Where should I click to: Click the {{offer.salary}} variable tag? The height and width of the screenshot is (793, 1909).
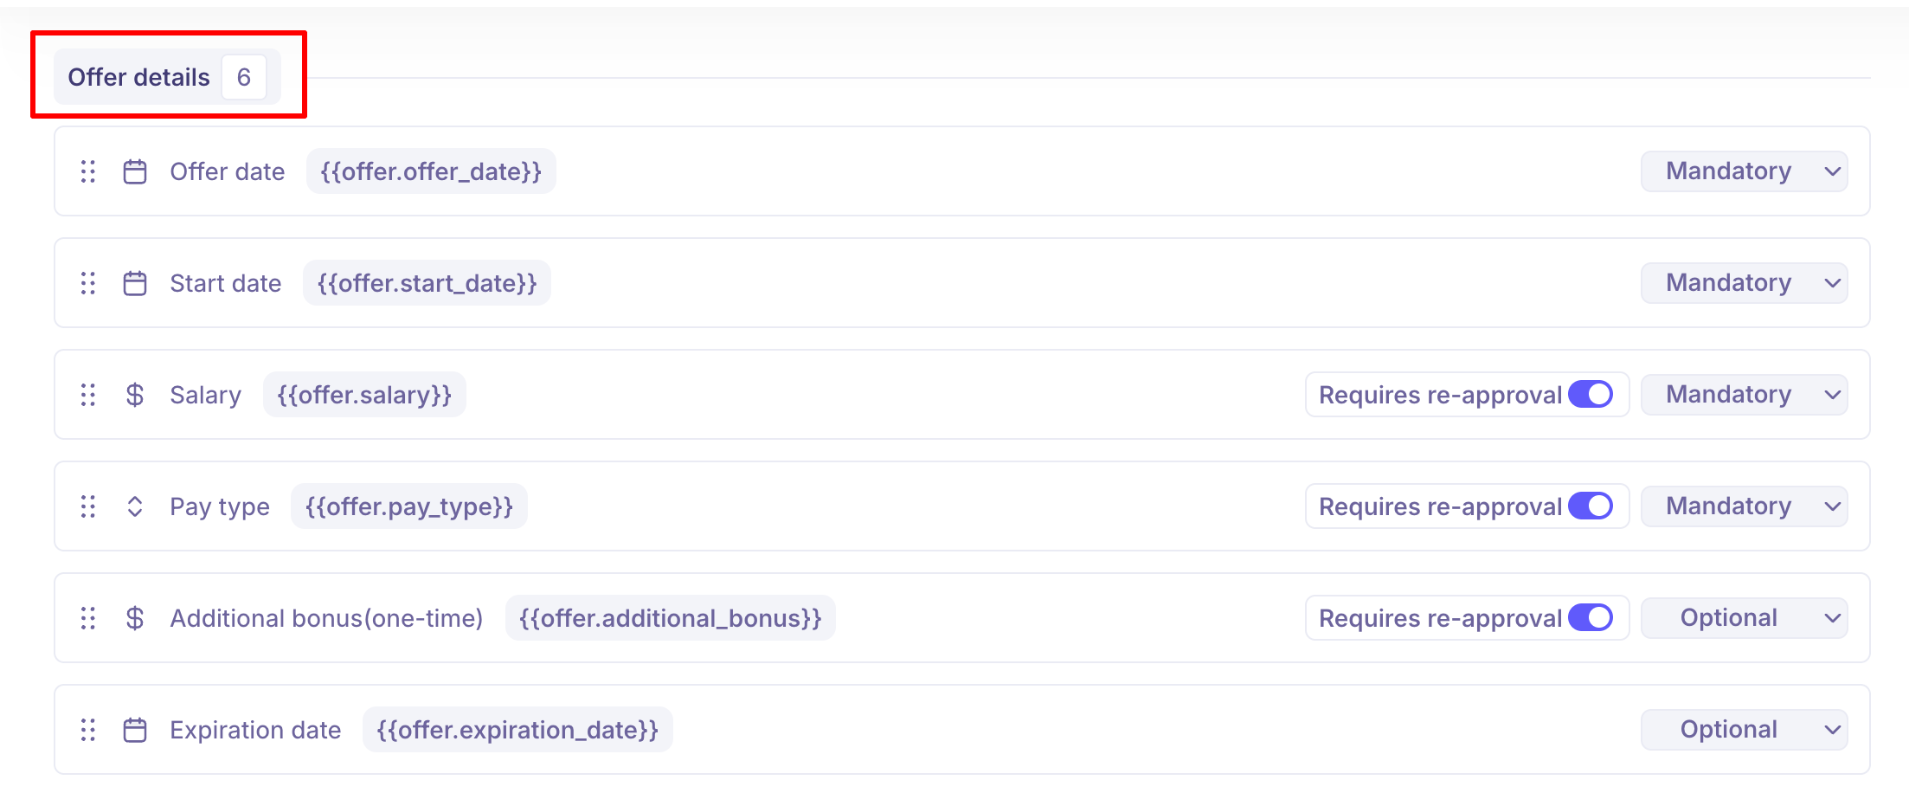364,395
